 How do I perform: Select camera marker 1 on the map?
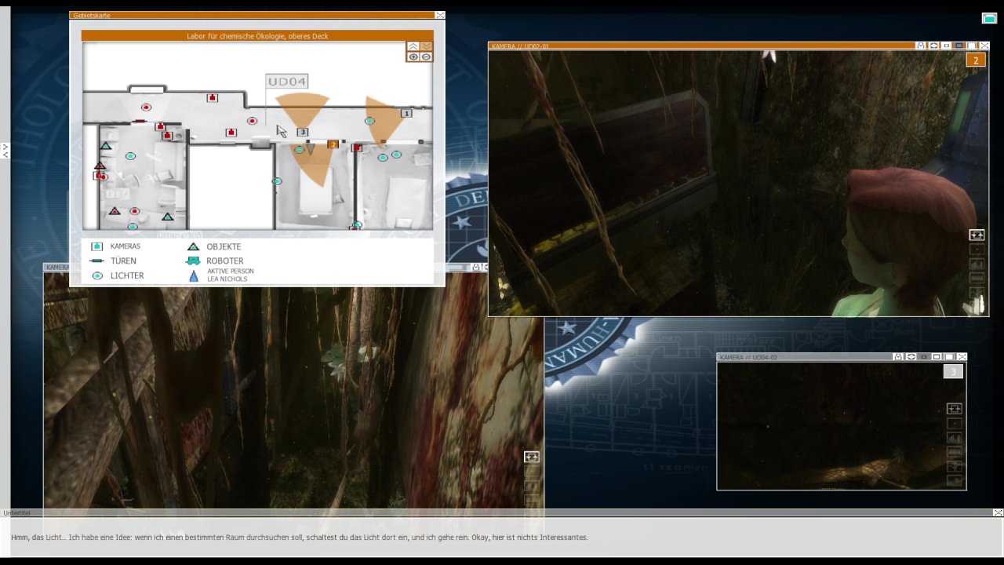[406, 114]
